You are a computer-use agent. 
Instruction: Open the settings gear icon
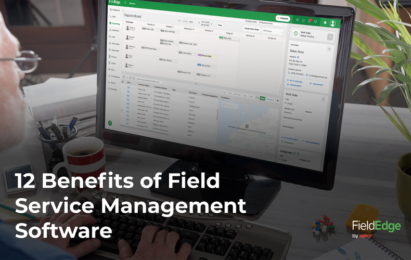tap(325, 22)
